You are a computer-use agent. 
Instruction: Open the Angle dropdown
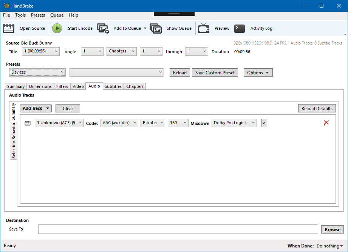coord(92,51)
